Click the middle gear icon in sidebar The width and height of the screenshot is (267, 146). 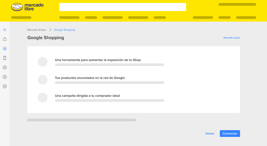coord(5,77)
